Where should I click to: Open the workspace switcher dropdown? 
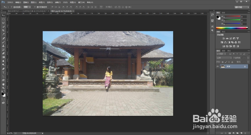click(x=242, y=7)
